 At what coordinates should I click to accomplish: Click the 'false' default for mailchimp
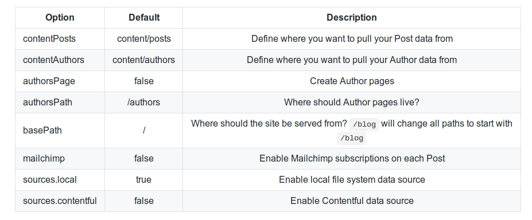point(144,158)
